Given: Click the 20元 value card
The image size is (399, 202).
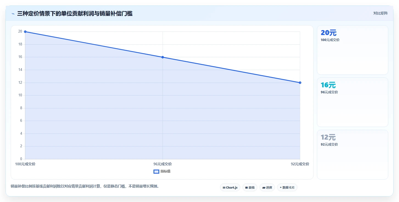Looking at the screenshot, I should pos(353,50).
